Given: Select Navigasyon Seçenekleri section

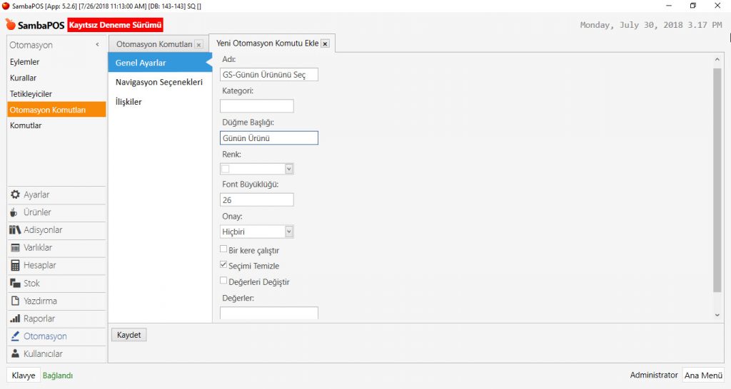Looking at the screenshot, I should click(158, 82).
